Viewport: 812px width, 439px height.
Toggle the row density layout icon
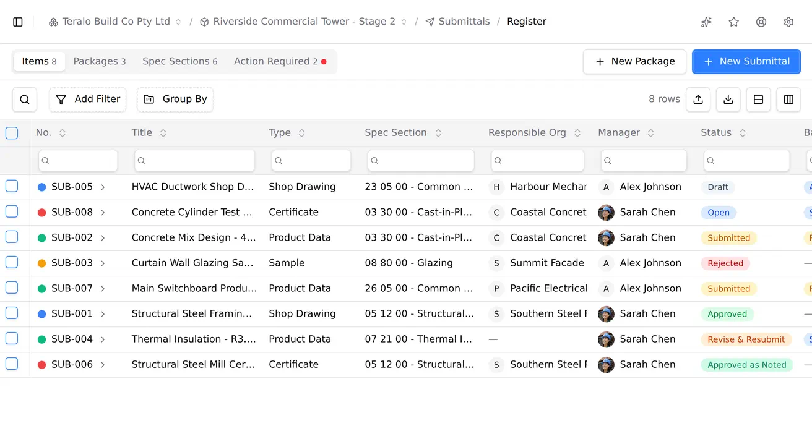click(759, 100)
